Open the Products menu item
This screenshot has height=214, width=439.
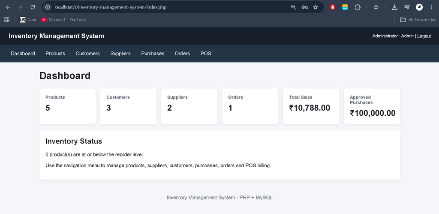tap(55, 54)
